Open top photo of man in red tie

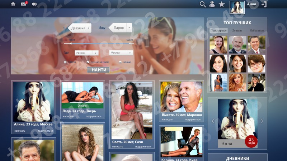point(257,44)
